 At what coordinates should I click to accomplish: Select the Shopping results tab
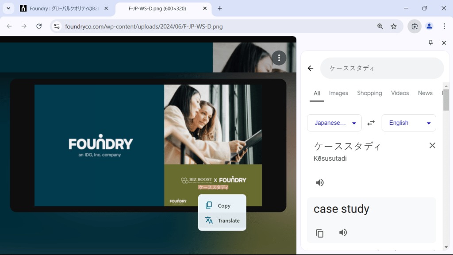click(x=369, y=93)
